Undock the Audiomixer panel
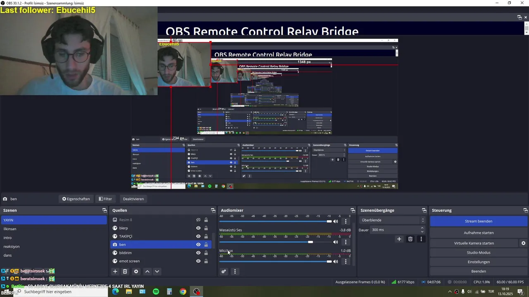Viewport: 529px width, 297px height. coord(353,210)
